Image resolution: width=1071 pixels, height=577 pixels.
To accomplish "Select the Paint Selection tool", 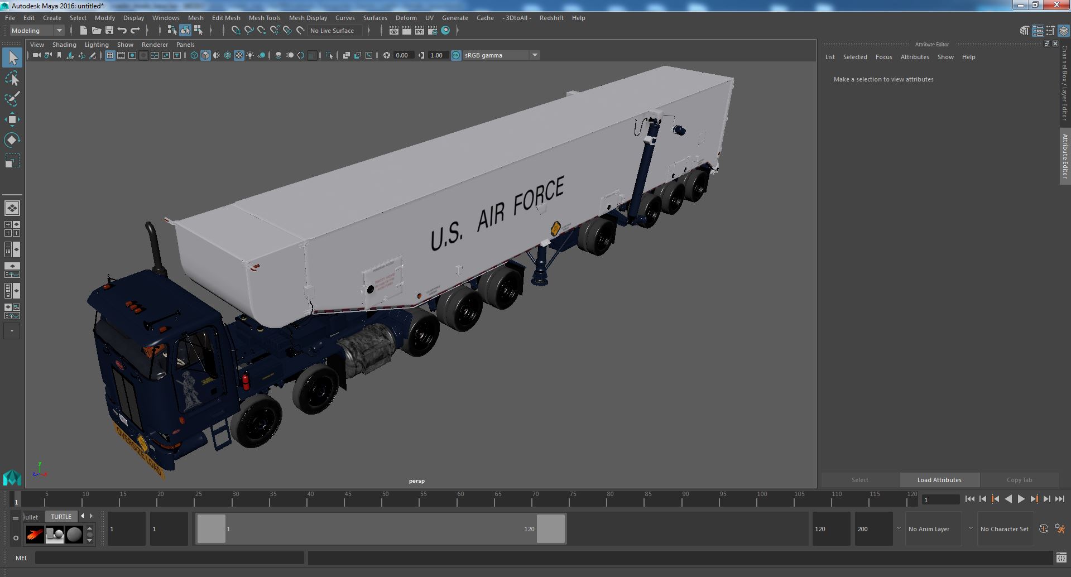I will coord(12,99).
